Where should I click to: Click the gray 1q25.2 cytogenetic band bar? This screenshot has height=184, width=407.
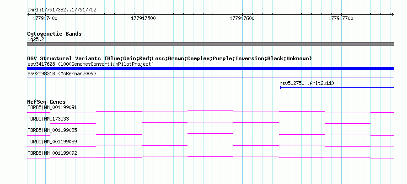tap(210, 44)
